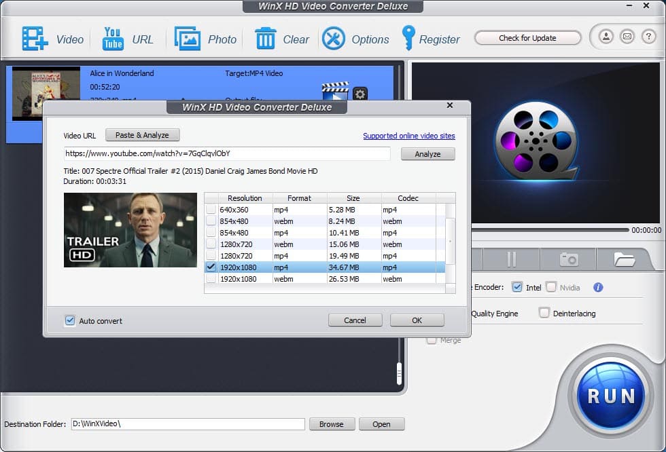Check the 854x480 mp4 row checkbox
The height and width of the screenshot is (452, 666).
[211, 232]
